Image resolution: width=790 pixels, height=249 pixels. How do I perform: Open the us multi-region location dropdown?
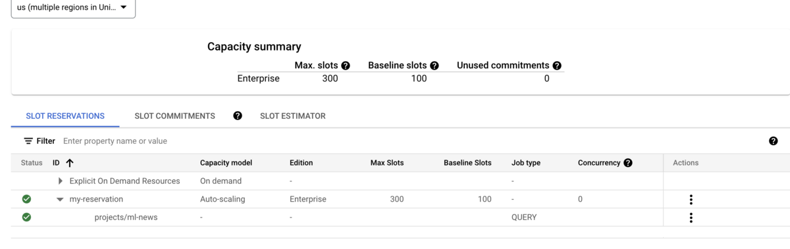coord(73,8)
